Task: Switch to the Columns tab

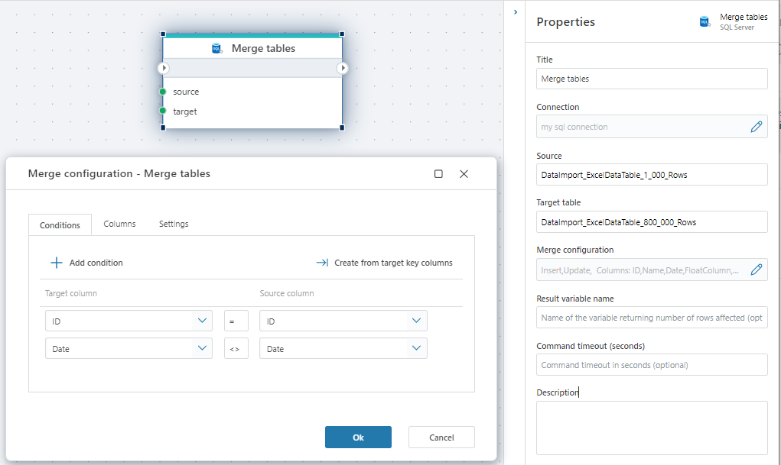Action: (x=119, y=224)
